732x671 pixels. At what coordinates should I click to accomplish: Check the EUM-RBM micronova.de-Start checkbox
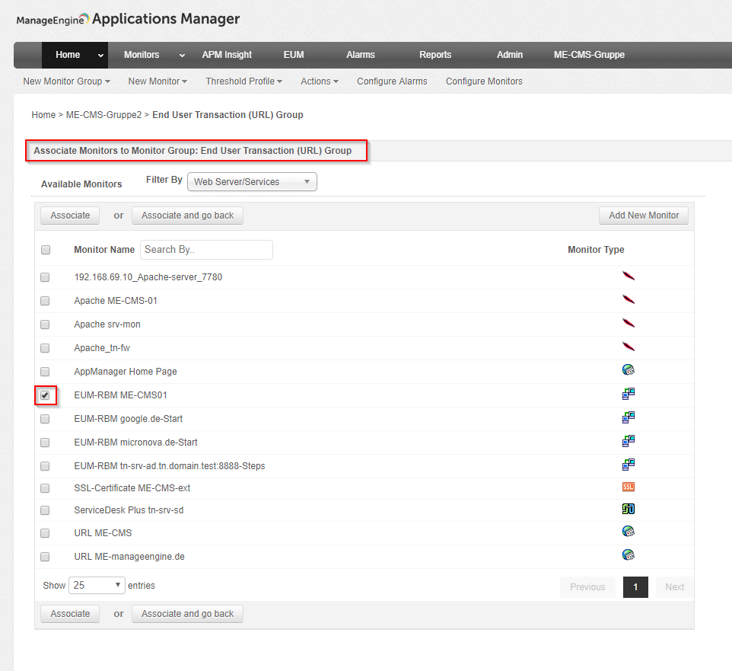45,443
